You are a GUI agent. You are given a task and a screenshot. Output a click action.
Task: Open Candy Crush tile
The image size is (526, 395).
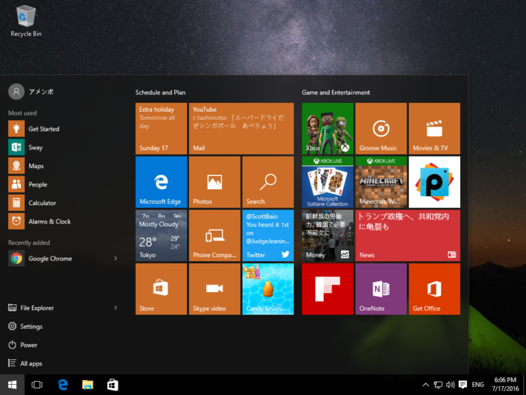tap(268, 289)
